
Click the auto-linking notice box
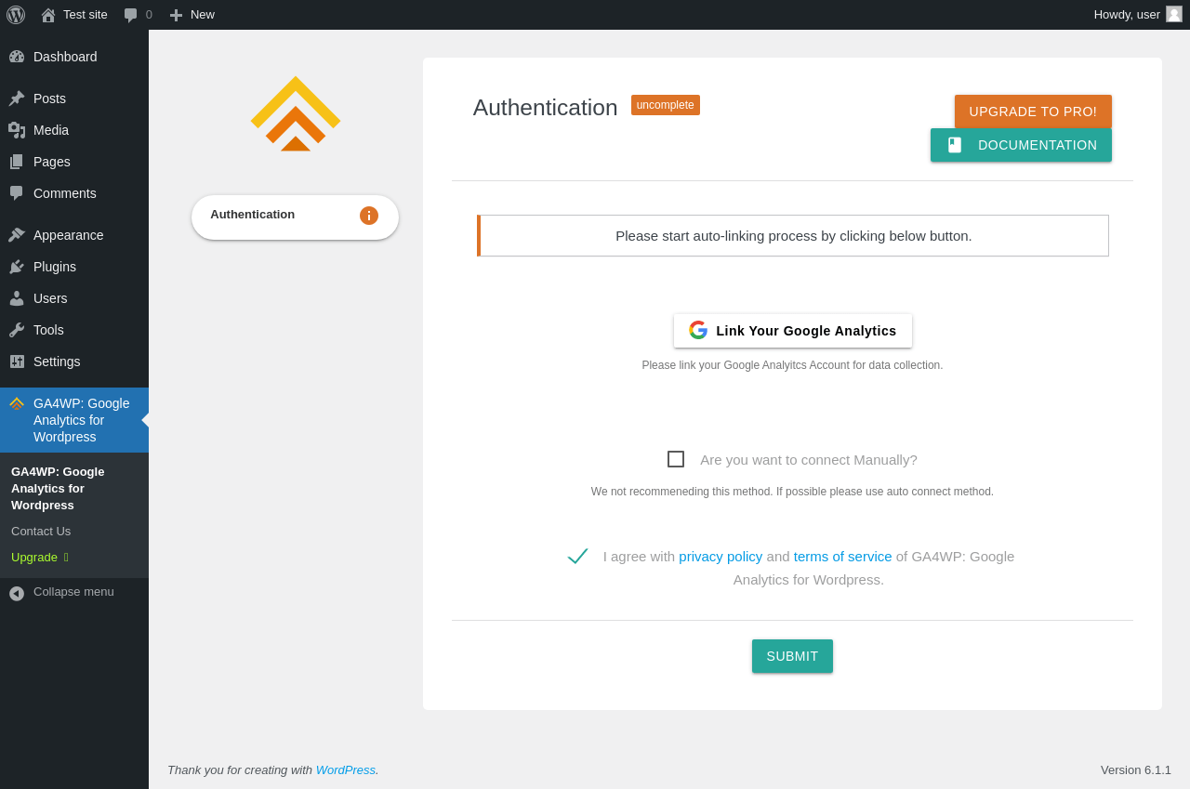[x=793, y=236]
